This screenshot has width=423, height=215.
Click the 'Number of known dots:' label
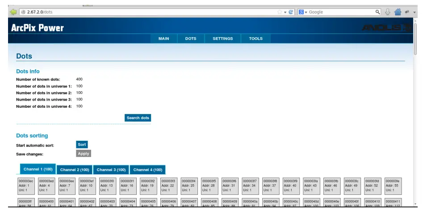pyautogui.click(x=38, y=80)
